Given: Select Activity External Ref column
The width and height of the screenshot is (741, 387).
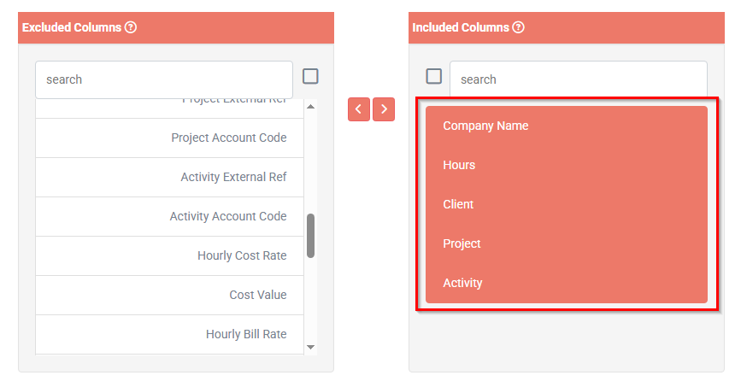Looking at the screenshot, I should tap(170, 177).
